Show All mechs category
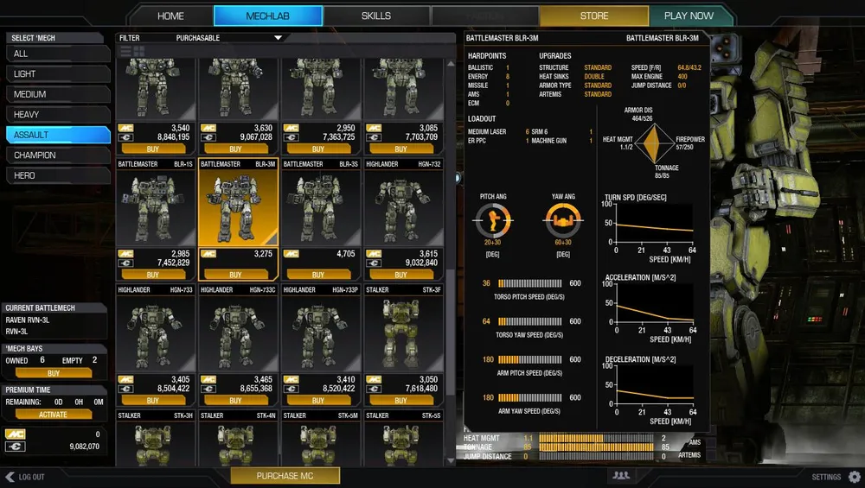 point(58,54)
